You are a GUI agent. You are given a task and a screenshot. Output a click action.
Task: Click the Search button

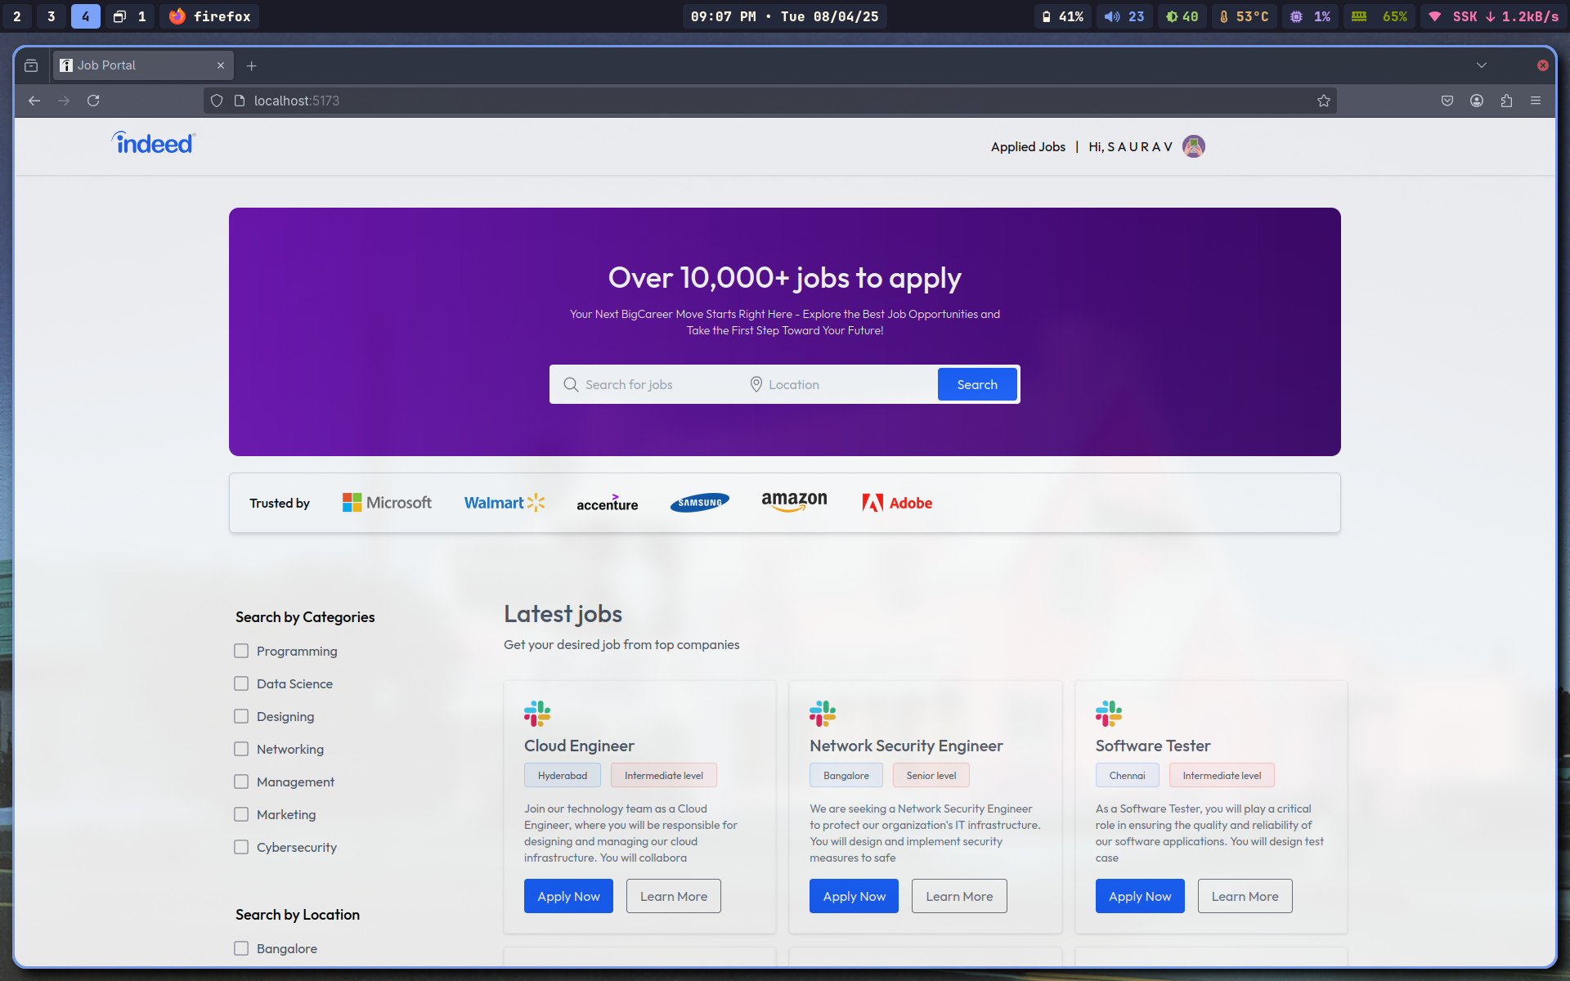tap(977, 384)
